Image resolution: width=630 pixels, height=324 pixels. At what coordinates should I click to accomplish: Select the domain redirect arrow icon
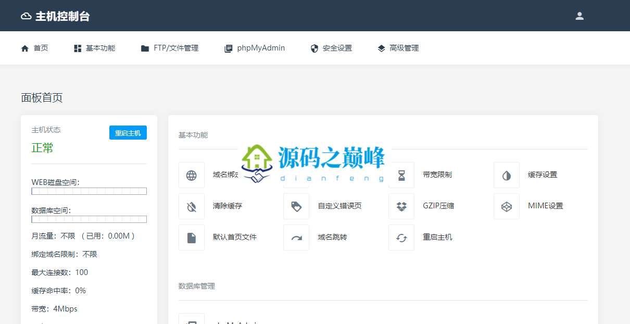point(296,238)
